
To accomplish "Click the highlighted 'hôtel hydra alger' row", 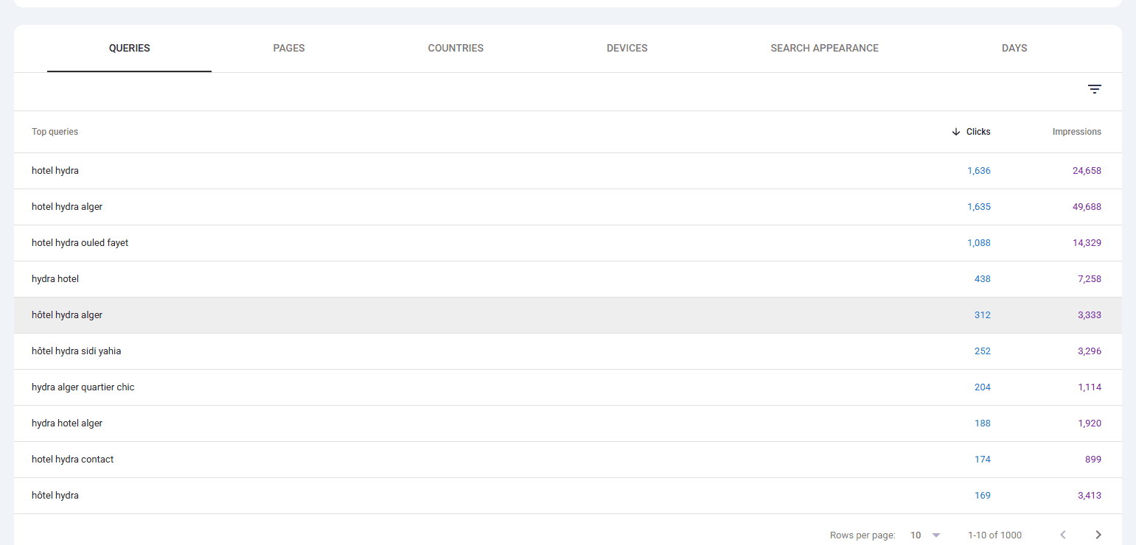I will (568, 315).
